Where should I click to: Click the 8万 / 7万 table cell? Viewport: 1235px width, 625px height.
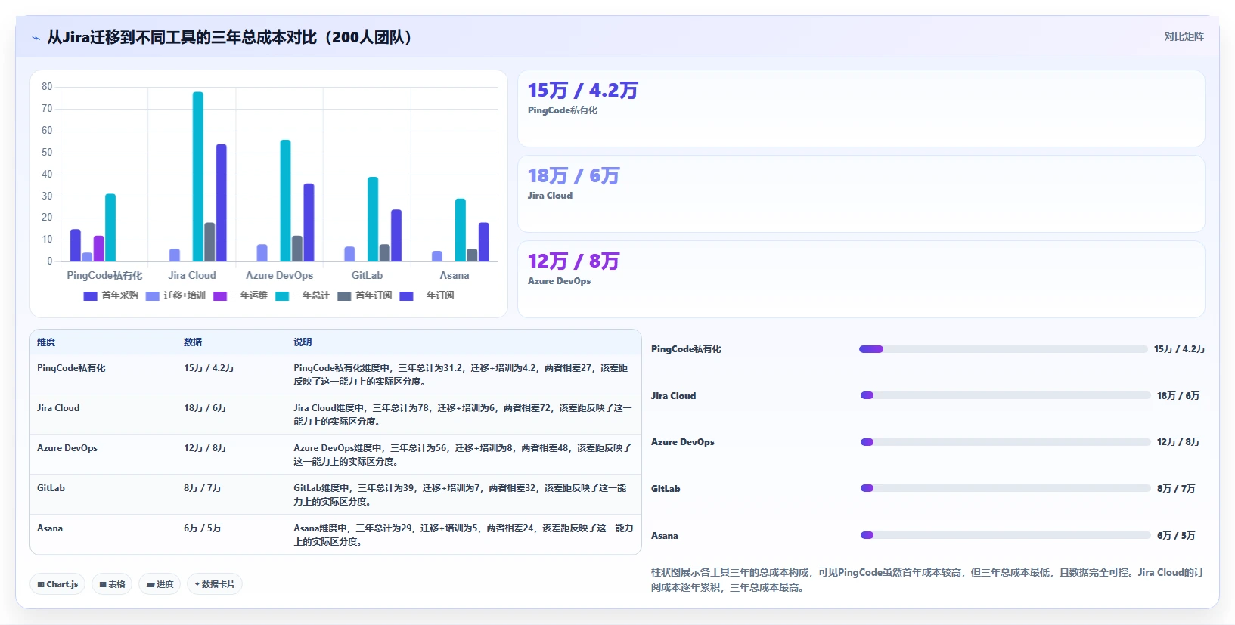click(203, 488)
